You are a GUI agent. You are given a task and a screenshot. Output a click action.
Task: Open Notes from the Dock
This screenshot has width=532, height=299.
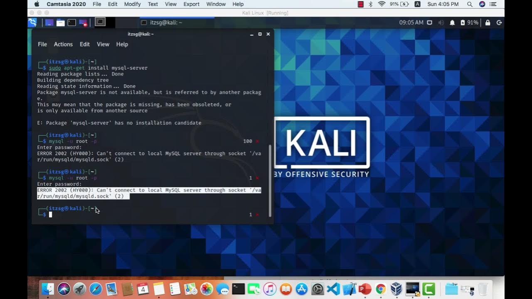159,289
